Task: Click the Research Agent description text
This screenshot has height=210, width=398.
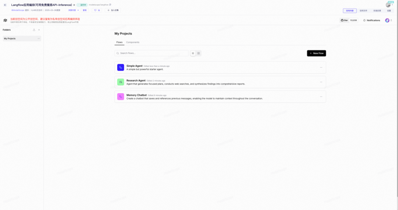Action: (x=186, y=84)
